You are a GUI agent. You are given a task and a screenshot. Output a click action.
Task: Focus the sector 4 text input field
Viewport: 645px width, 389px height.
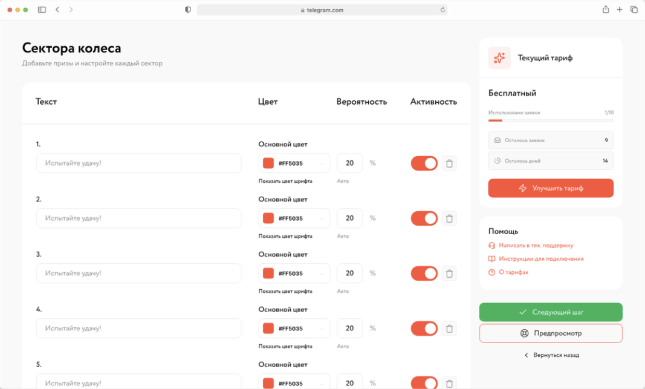click(x=138, y=328)
